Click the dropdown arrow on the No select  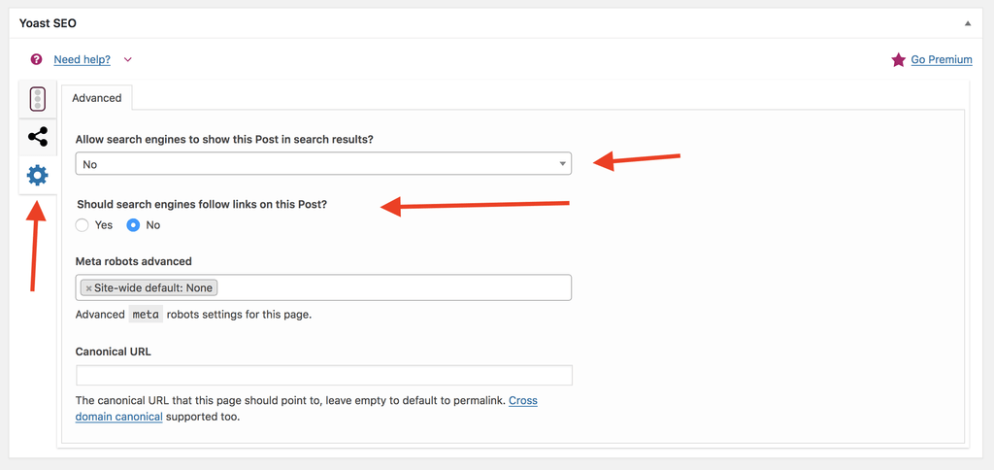point(562,164)
